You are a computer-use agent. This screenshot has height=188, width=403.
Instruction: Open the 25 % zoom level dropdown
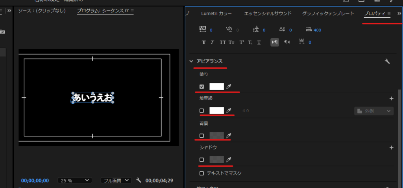coord(75,181)
